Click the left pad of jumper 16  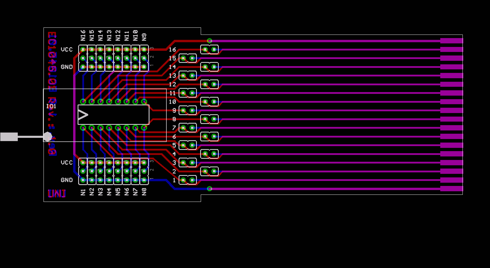tap(205, 49)
